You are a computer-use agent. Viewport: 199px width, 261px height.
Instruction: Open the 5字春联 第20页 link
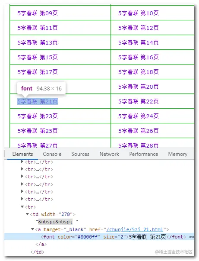[139, 87]
